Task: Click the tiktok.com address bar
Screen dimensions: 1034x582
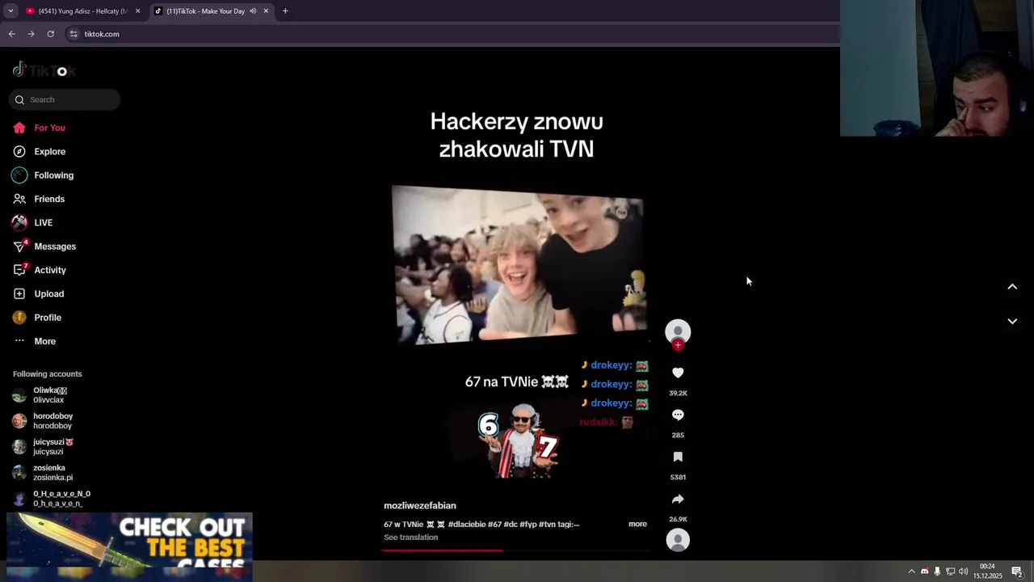Action: pos(452,34)
